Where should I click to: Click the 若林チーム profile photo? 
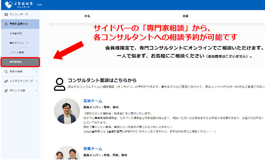point(67,111)
